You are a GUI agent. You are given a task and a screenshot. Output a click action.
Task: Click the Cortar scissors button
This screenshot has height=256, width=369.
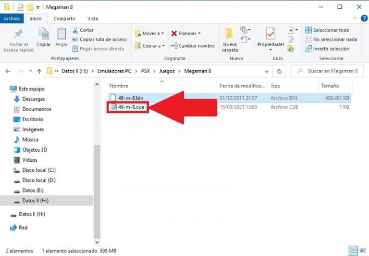point(83,30)
